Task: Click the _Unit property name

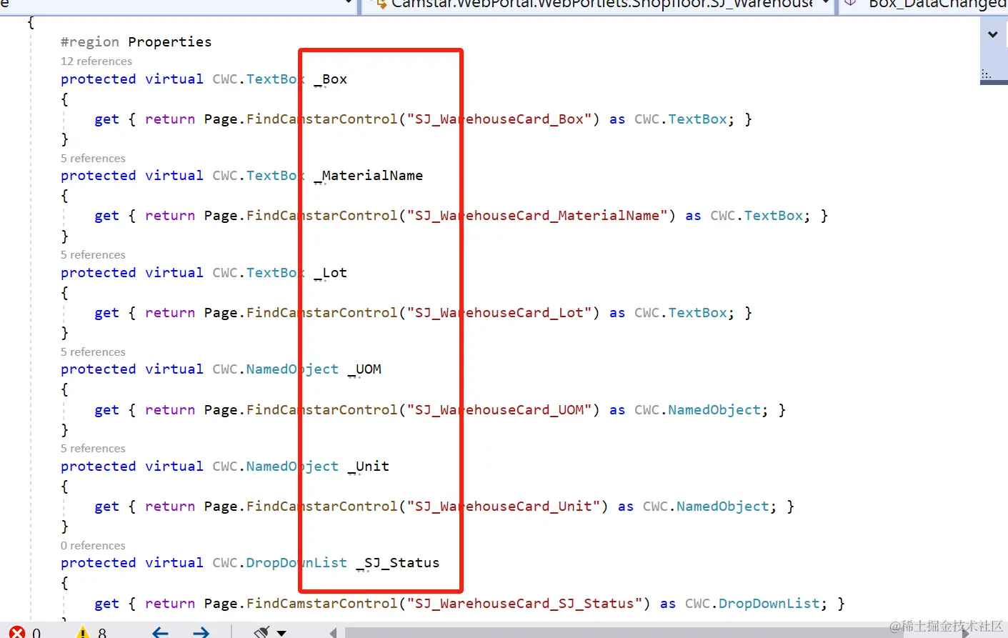Action: click(x=369, y=467)
